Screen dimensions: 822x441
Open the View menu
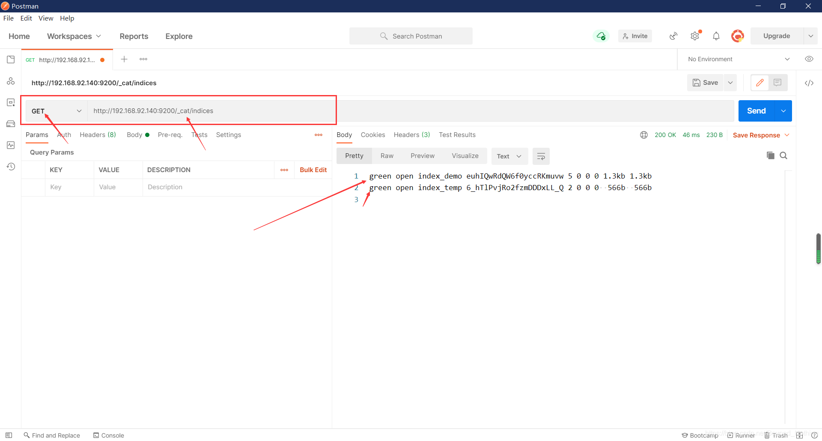46,18
